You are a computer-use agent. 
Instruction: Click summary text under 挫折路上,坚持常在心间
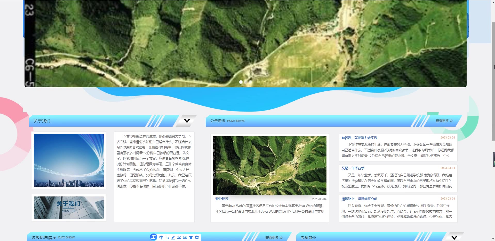pos(397,211)
